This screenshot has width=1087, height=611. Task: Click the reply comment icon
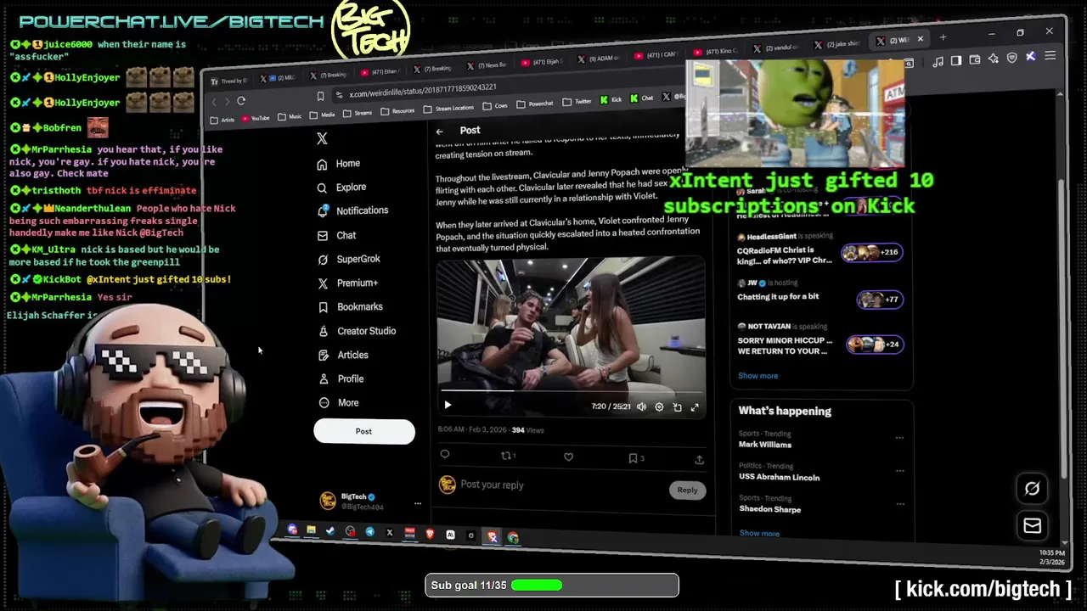[445, 455]
